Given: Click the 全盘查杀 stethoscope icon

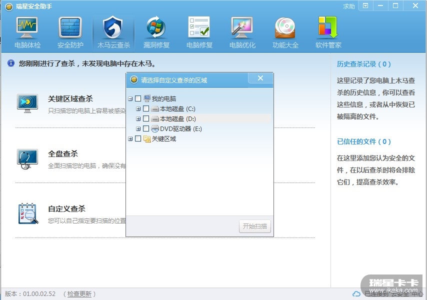Looking at the screenshot, I should [27, 159].
